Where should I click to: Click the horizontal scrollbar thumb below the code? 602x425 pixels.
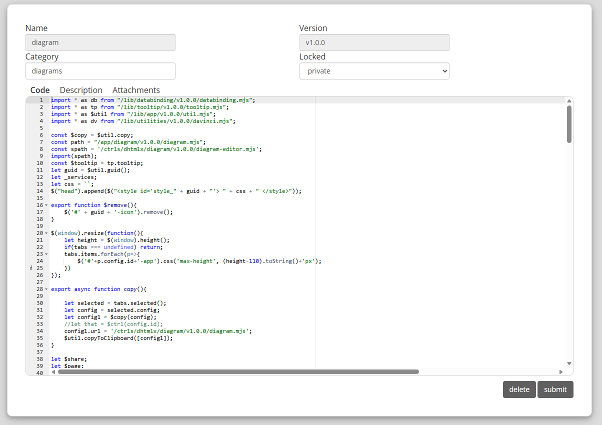(238, 372)
